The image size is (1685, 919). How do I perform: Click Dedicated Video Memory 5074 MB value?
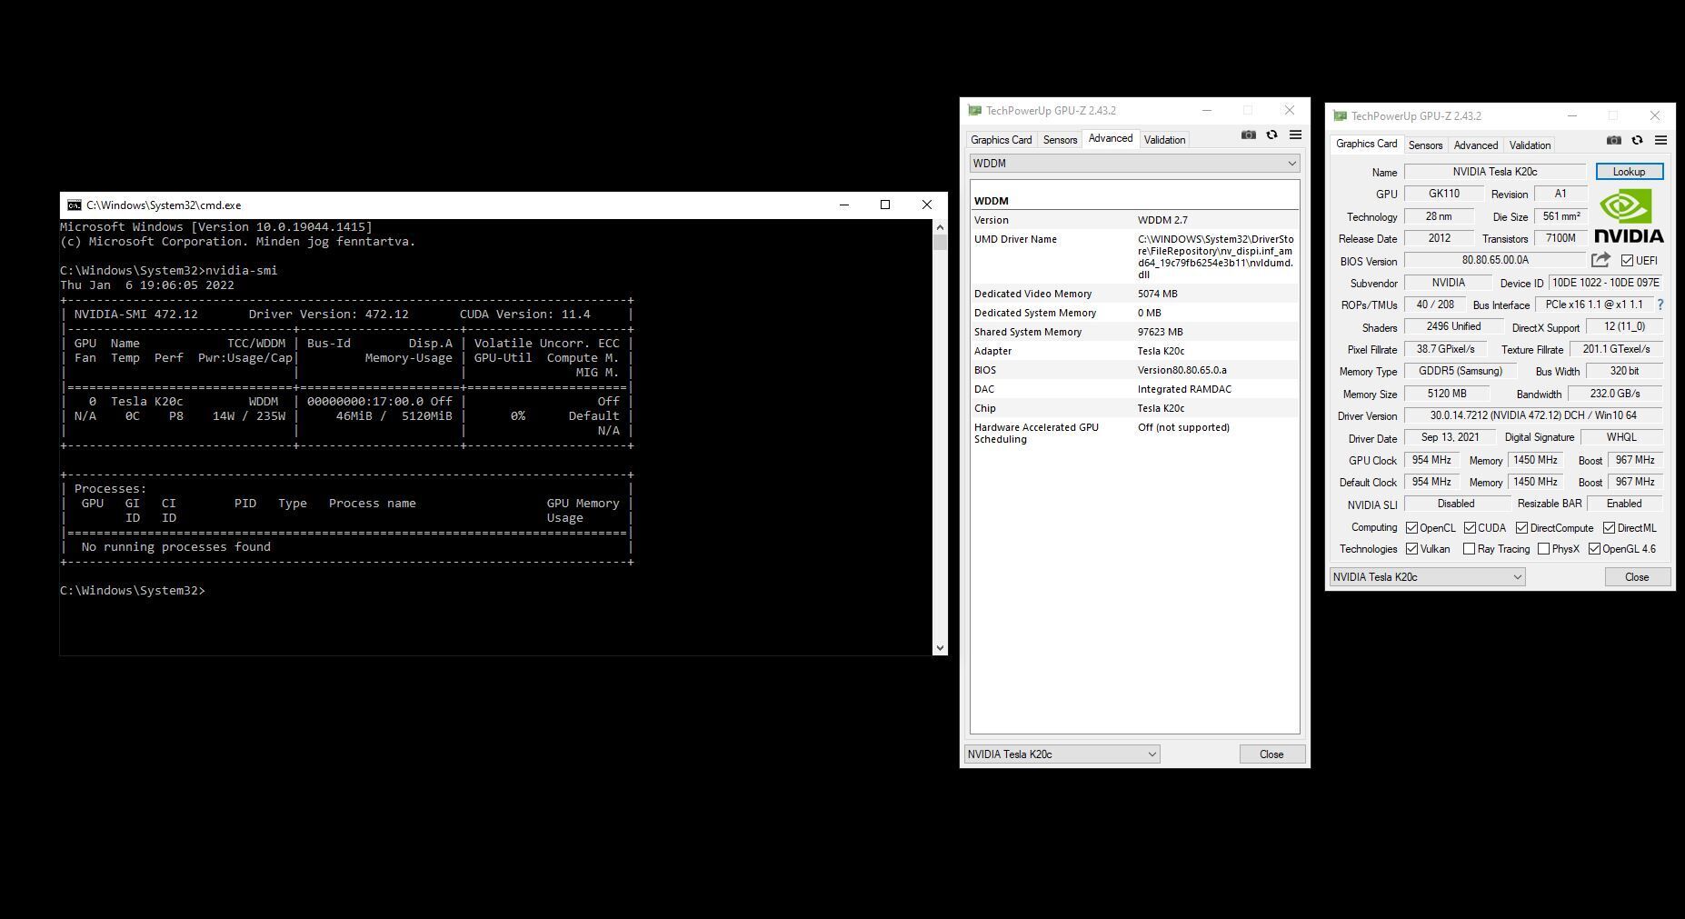pyautogui.click(x=1157, y=294)
